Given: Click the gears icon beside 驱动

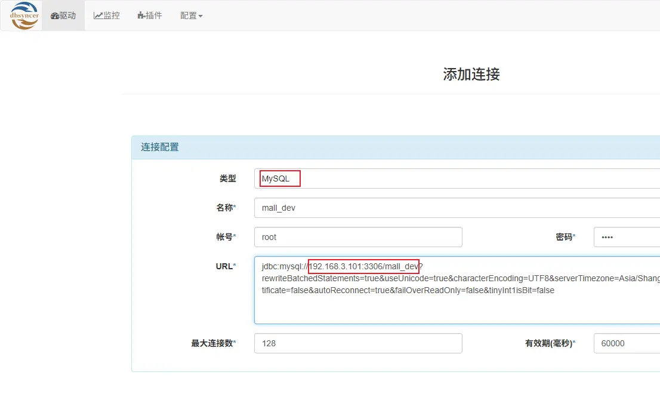Looking at the screenshot, I should [54, 16].
